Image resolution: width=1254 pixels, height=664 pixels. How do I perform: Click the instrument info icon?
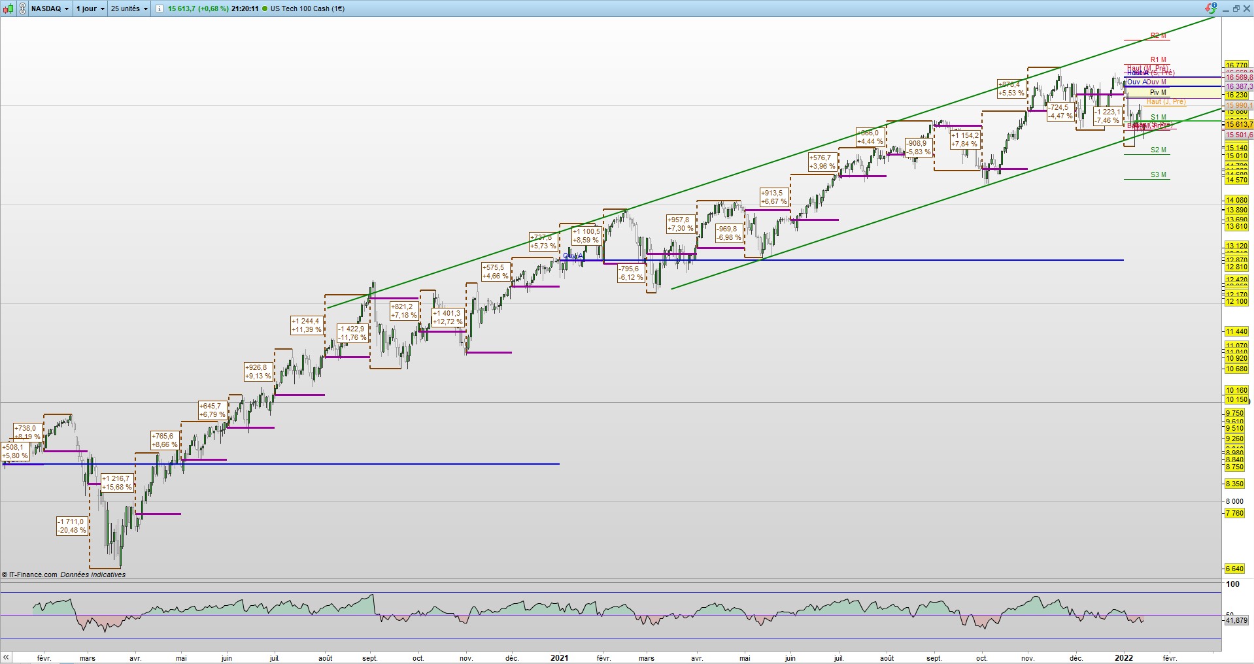[x=160, y=8]
